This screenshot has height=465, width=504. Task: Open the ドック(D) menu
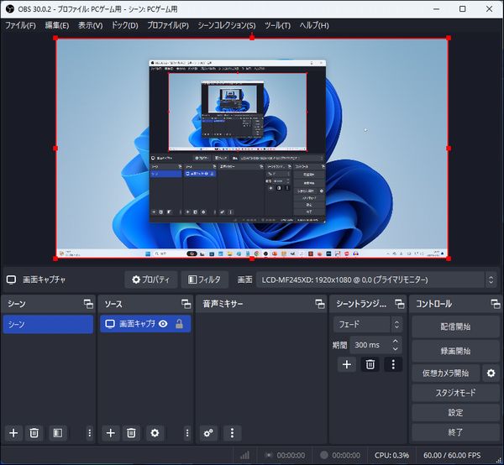click(x=124, y=25)
